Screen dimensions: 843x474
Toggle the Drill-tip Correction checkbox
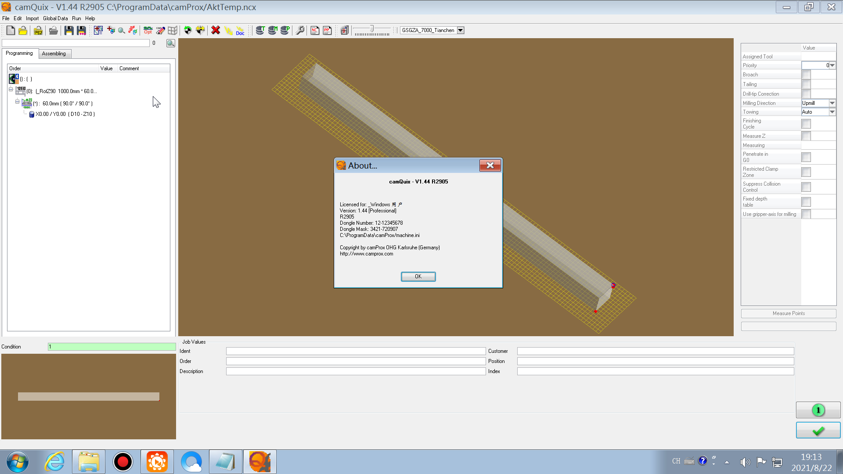pyautogui.click(x=806, y=94)
